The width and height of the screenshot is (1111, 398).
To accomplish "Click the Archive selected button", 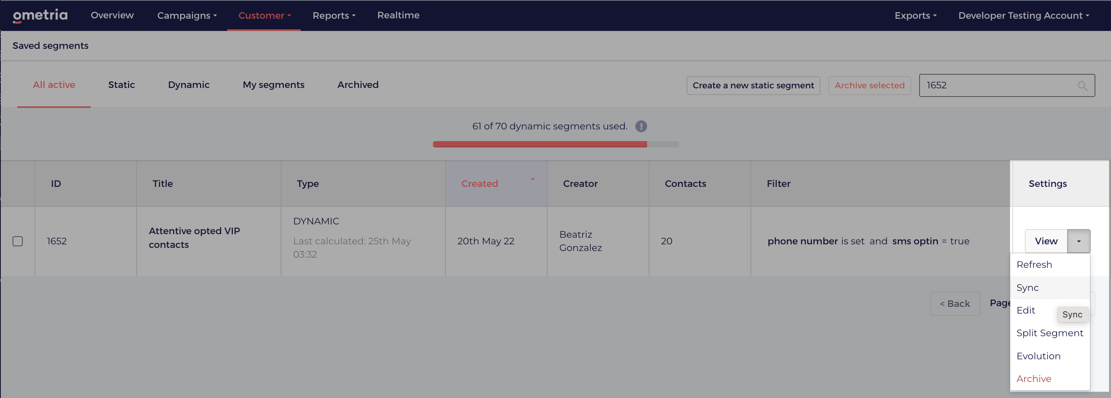I will (869, 86).
